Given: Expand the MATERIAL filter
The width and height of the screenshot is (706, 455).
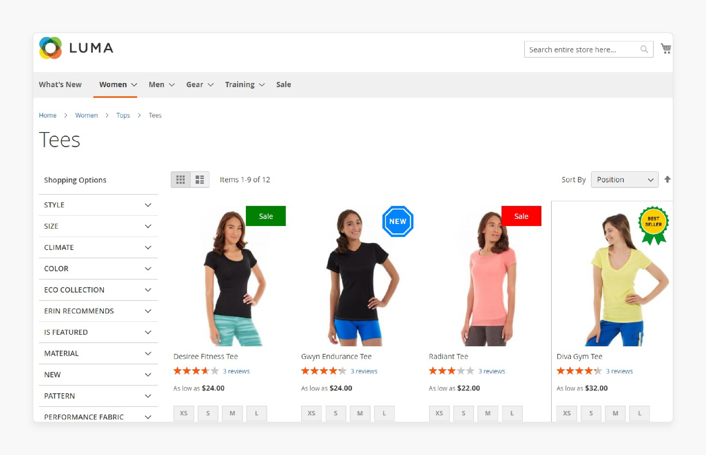Looking at the screenshot, I should click(98, 354).
